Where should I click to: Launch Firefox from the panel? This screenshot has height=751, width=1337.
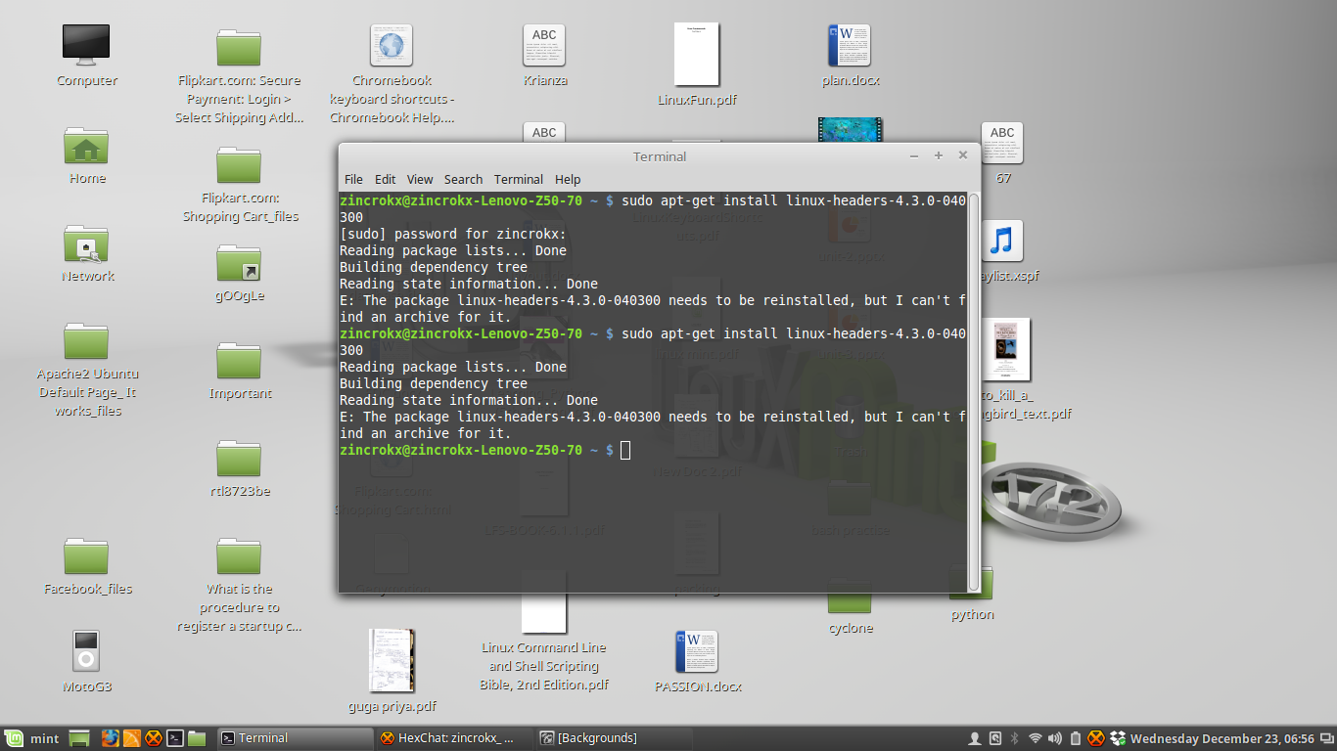pos(110,738)
